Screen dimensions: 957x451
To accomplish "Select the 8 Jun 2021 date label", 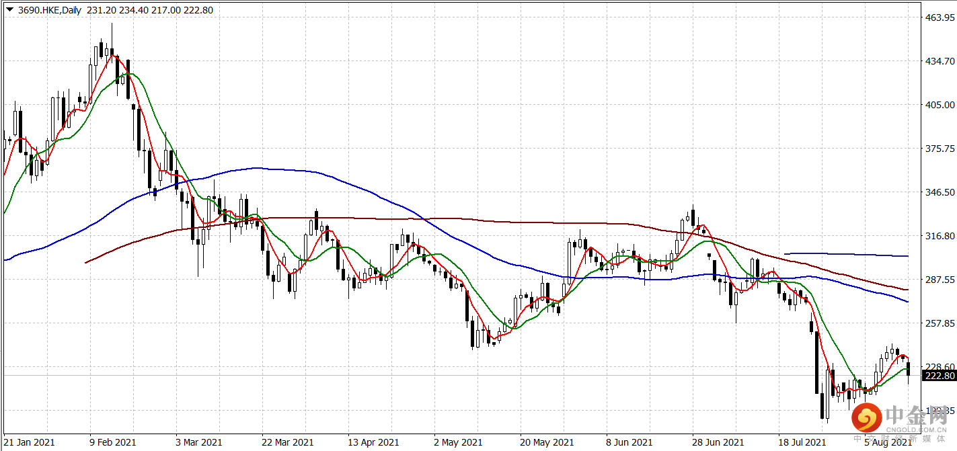I will pyautogui.click(x=630, y=442).
